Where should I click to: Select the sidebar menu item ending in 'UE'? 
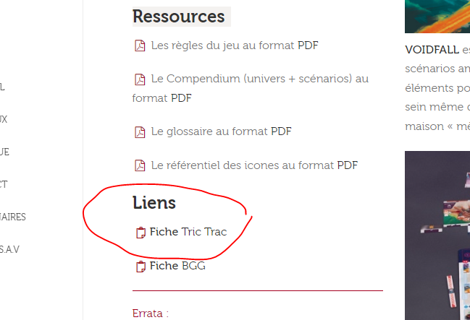4,152
